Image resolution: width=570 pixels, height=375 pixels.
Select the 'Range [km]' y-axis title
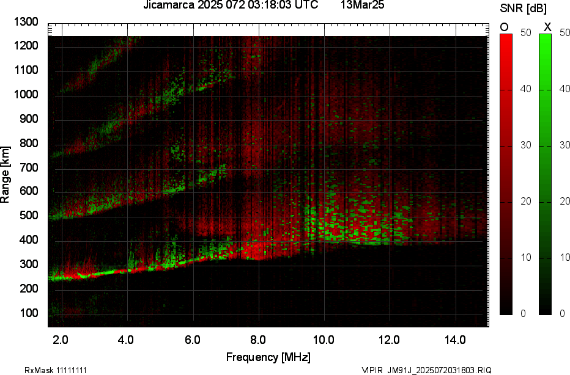[5, 175]
